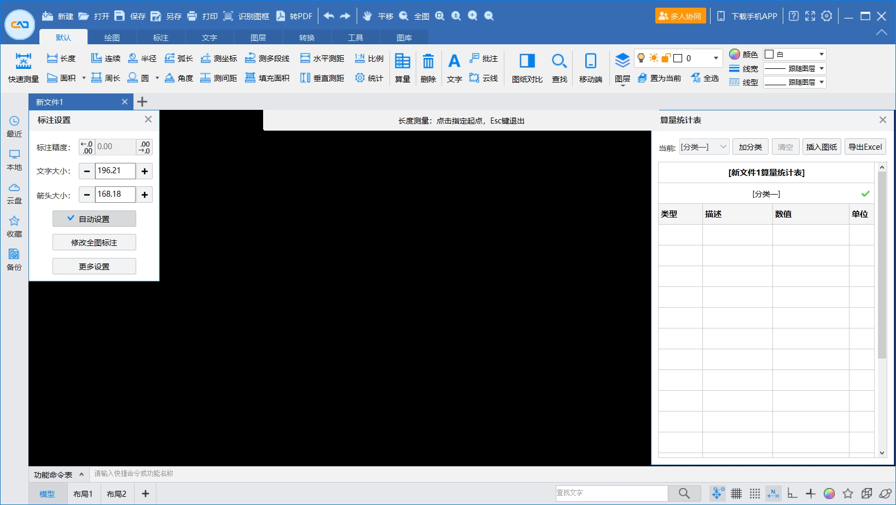Select the 水平测距 horizontal distance tool
This screenshot has width=896, height=505.
pos(322,58)
